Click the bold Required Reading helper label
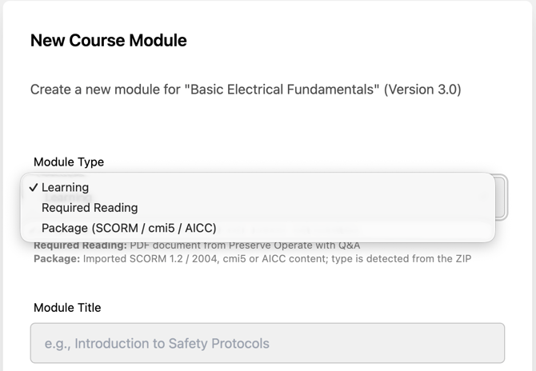The height and width of the screenshot is (371, 536). (80, 245)
